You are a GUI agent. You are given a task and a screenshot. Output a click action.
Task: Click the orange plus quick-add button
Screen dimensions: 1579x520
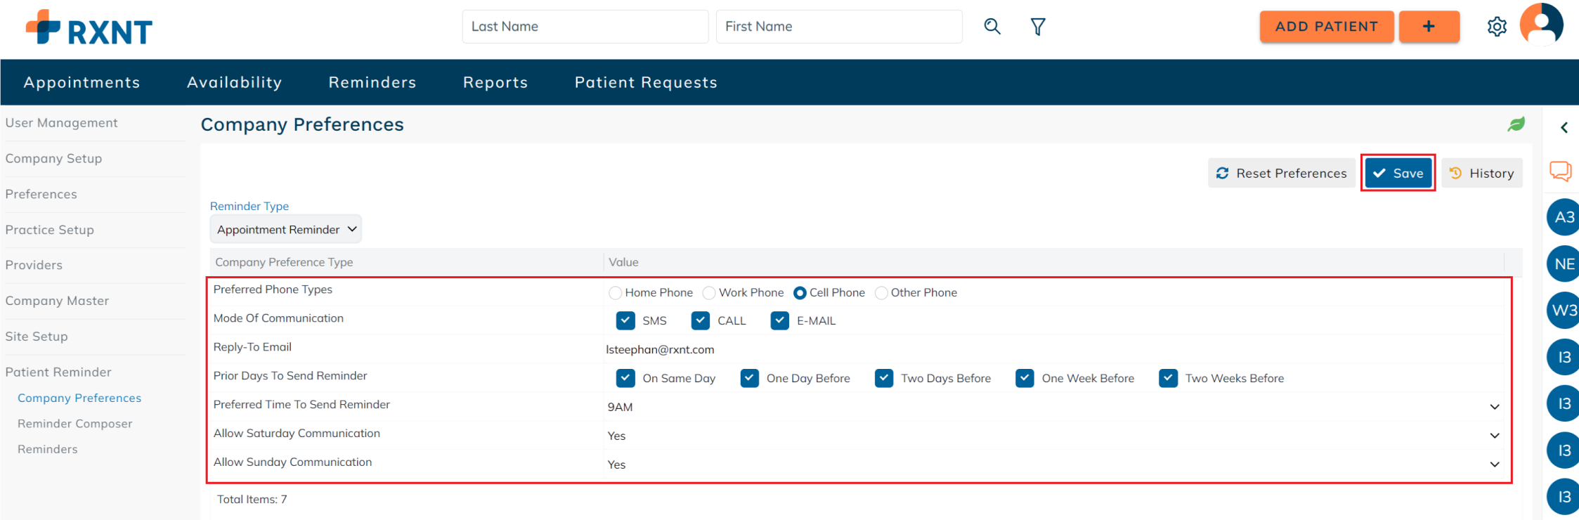pos(1429,27)
